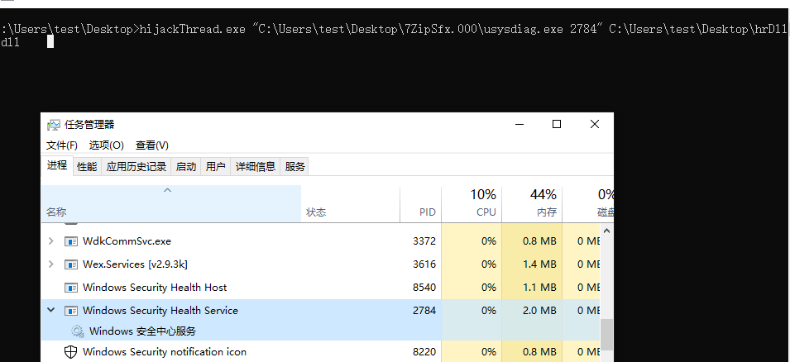This screenshot has height=362, width=790.
Task: Click the Windows Security Health Host icon
Action: 70,288
